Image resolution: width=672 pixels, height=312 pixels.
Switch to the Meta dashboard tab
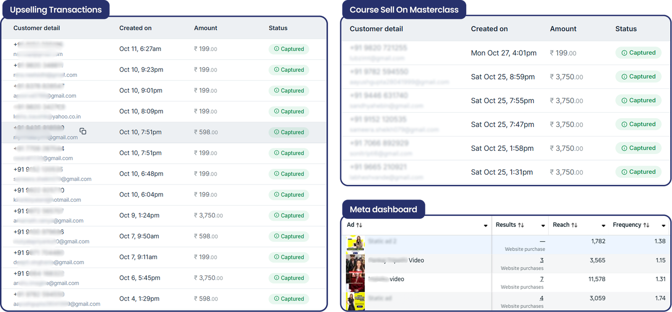tap(383, 209)
